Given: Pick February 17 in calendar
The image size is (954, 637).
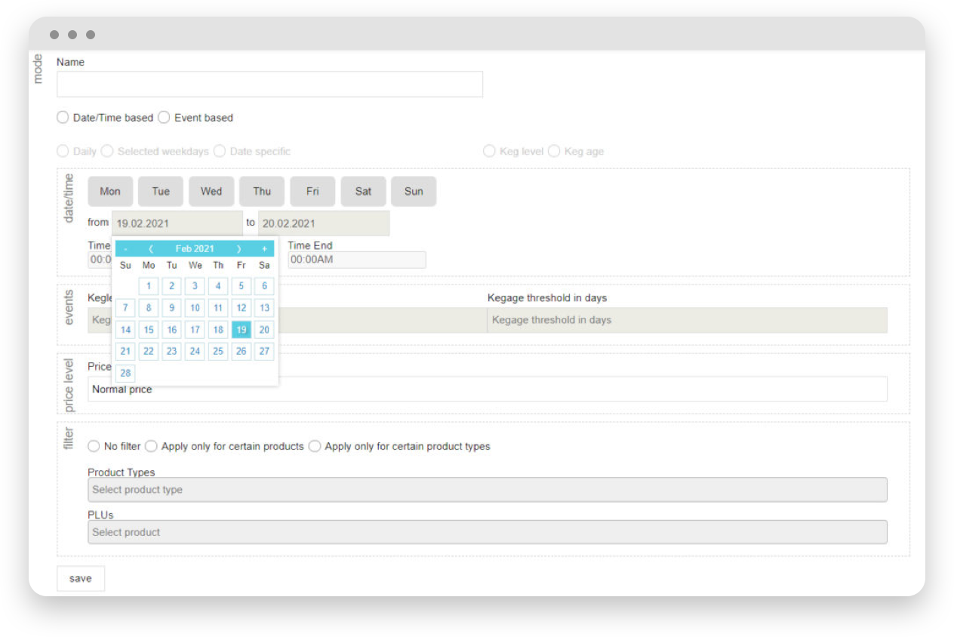Looking at the screenshot, I should point(195,330).
